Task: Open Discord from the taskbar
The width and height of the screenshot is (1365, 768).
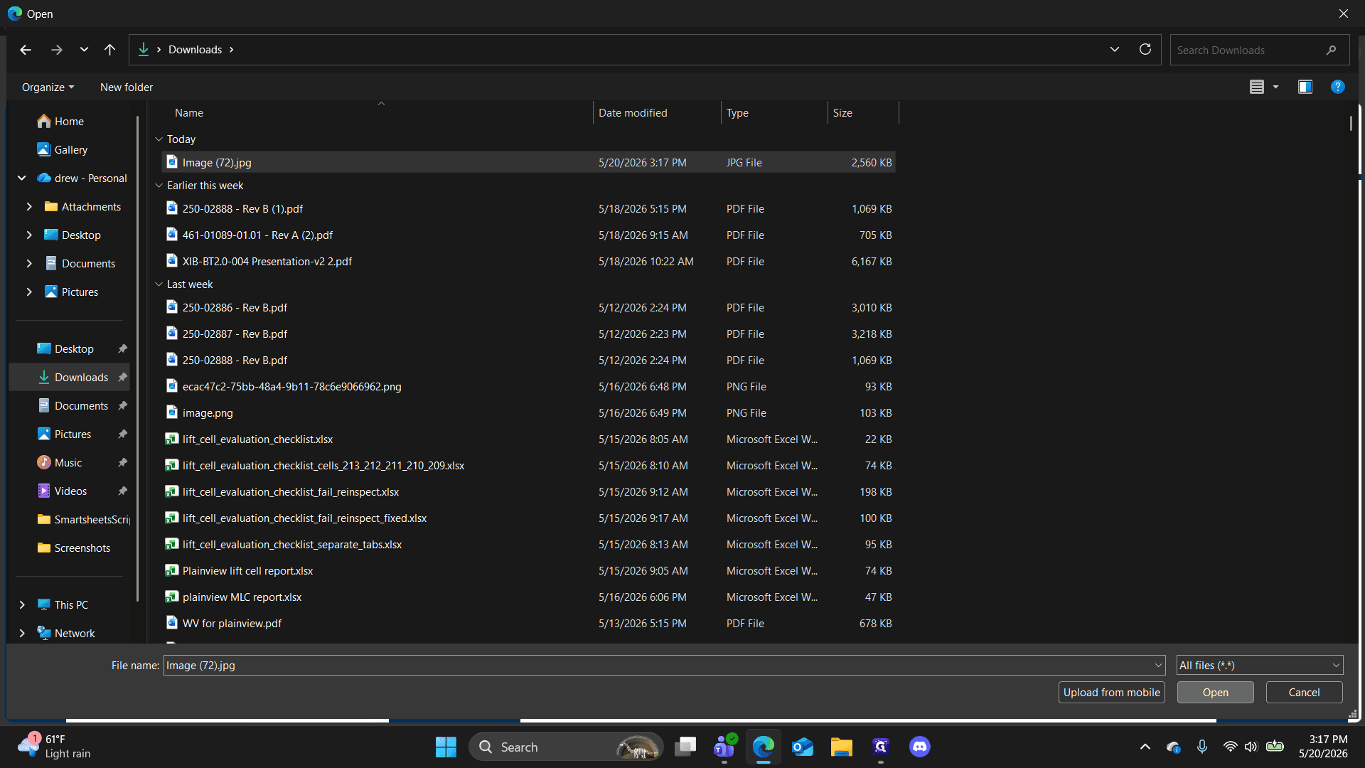Action: [x=919, y=747]
